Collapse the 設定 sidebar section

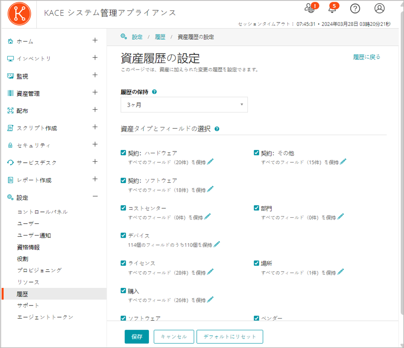click(x=95, y=197)
